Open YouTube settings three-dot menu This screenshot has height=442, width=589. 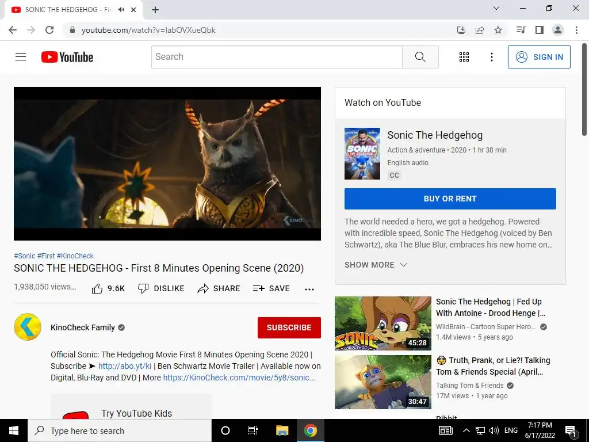click(x=491, y=57)
